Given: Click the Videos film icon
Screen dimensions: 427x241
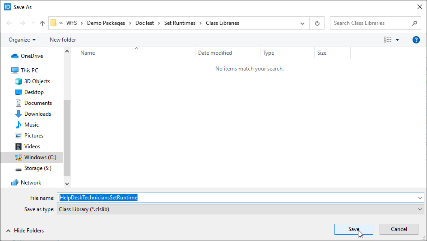Looking at the screenshot, I should [x=18, y=146].
